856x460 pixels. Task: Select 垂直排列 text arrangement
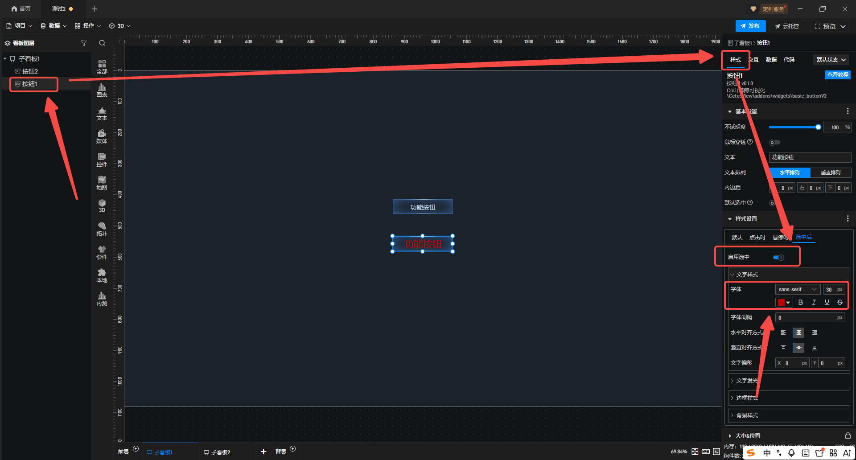[x=831, y=172]
